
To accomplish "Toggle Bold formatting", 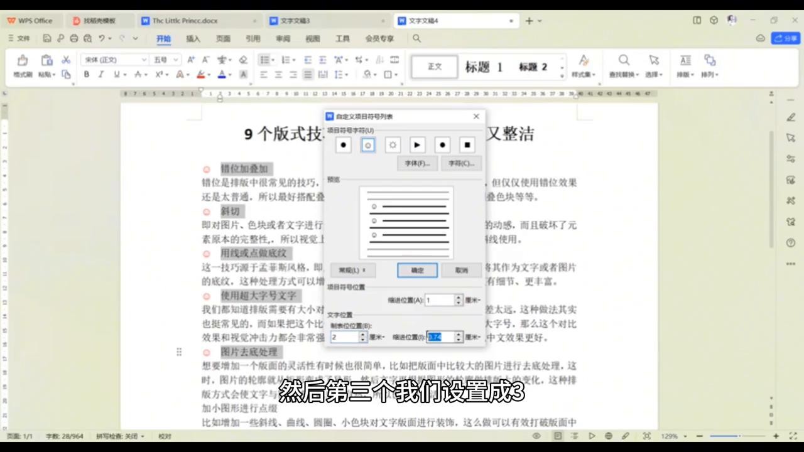I will click(87, 74).
